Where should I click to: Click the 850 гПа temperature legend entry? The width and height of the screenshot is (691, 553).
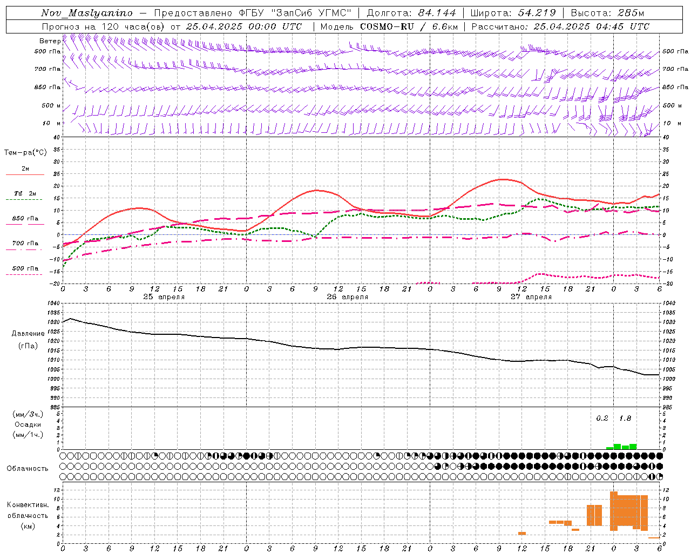(25, 221)
